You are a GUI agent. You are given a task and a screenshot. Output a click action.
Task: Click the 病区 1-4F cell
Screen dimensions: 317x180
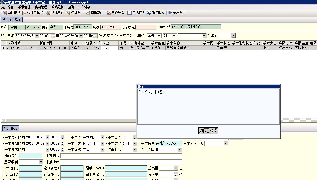[110, 48]
